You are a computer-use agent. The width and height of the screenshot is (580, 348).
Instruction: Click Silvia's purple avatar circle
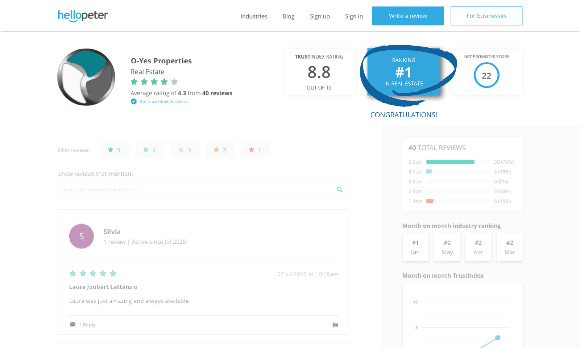coord(82,236)
